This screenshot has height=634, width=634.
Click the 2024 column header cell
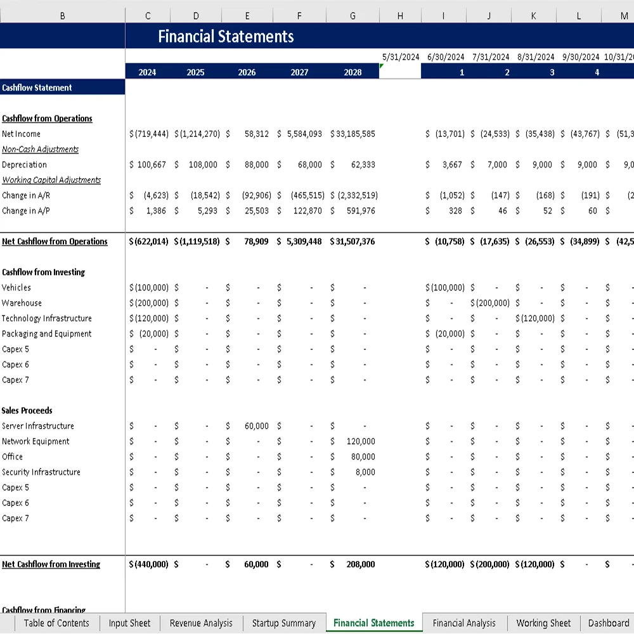pos(147,72)
